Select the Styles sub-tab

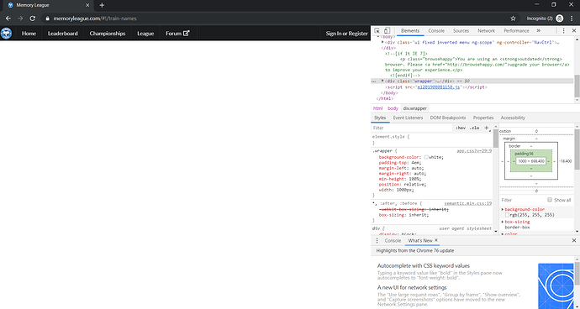[380, 118]
